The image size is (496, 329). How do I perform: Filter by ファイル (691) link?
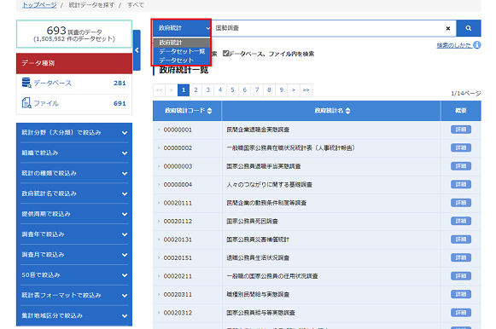click(x=46, y=103)
